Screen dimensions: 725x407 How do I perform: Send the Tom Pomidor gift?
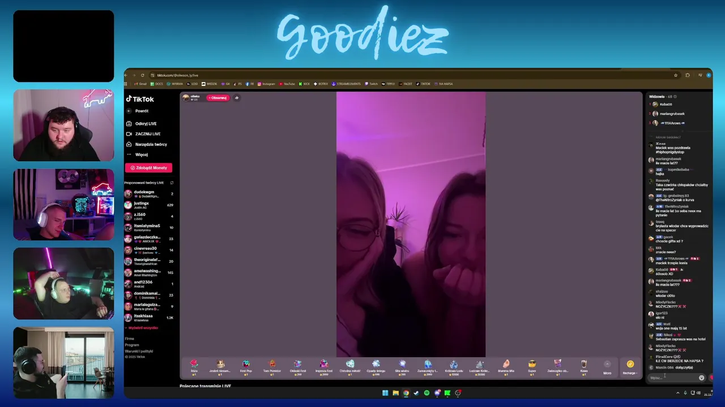click(272, 366)
